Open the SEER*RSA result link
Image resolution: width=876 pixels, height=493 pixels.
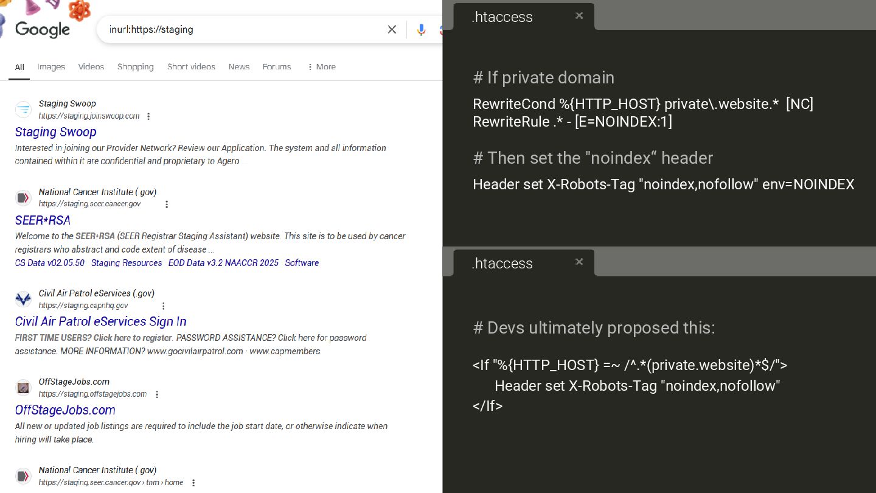pyautogui.click(x=43, y=220)
